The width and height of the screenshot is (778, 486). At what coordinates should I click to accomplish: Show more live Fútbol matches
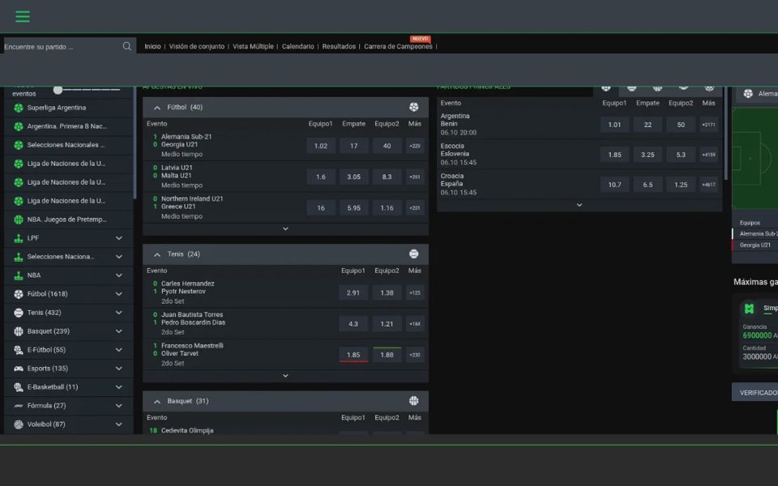(285, 229)
